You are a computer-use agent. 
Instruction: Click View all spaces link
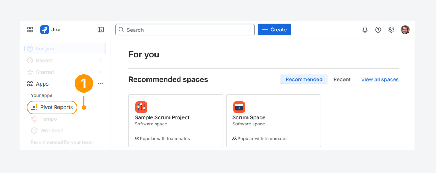coord(380,79)
